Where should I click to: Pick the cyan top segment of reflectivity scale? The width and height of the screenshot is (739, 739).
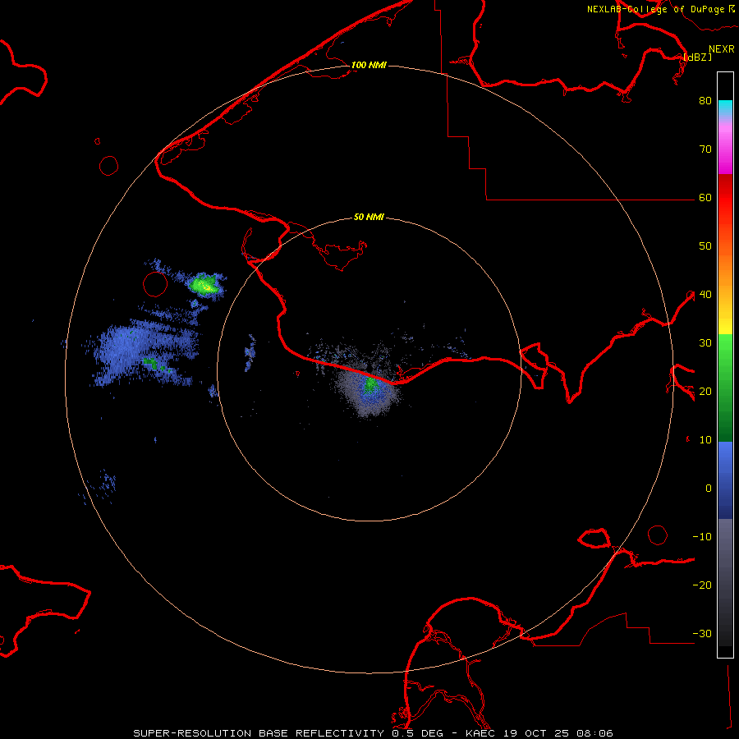coord(725,108)
